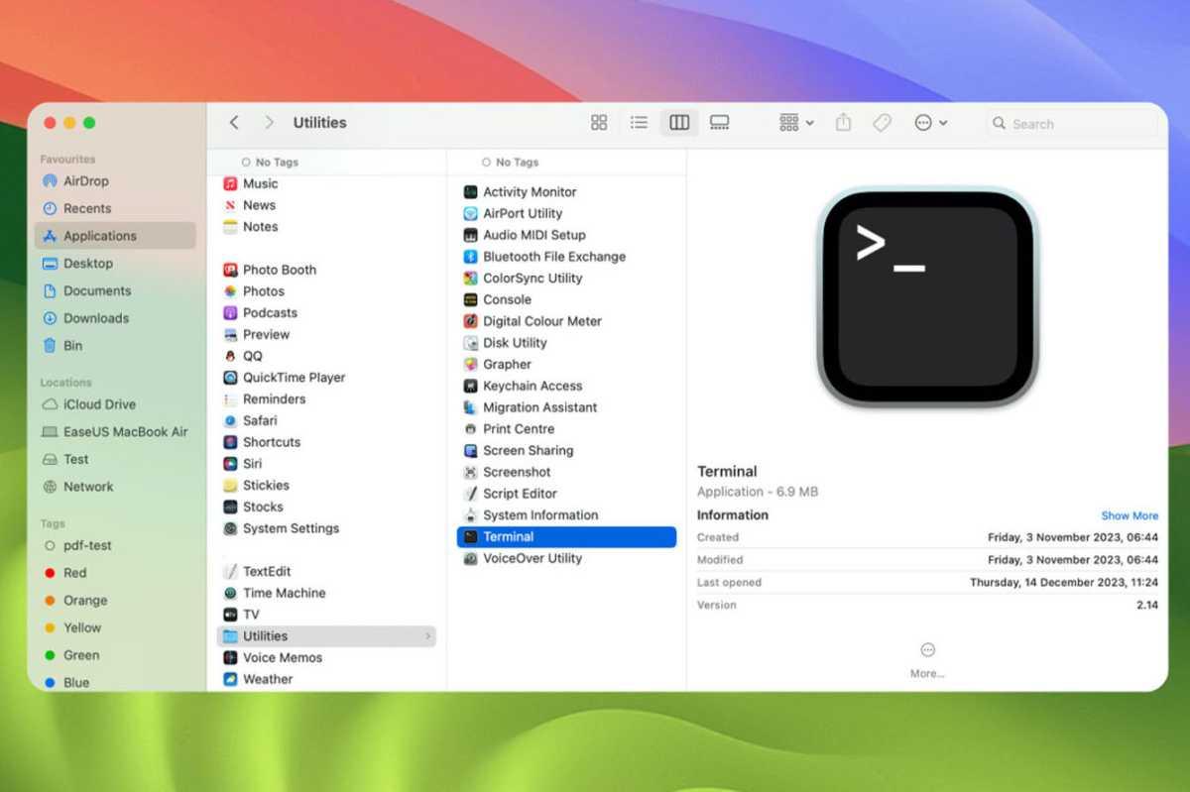This screenshot has width=1190, height=792.
Task: Go back with the left chevron
Action: point(234,123)
